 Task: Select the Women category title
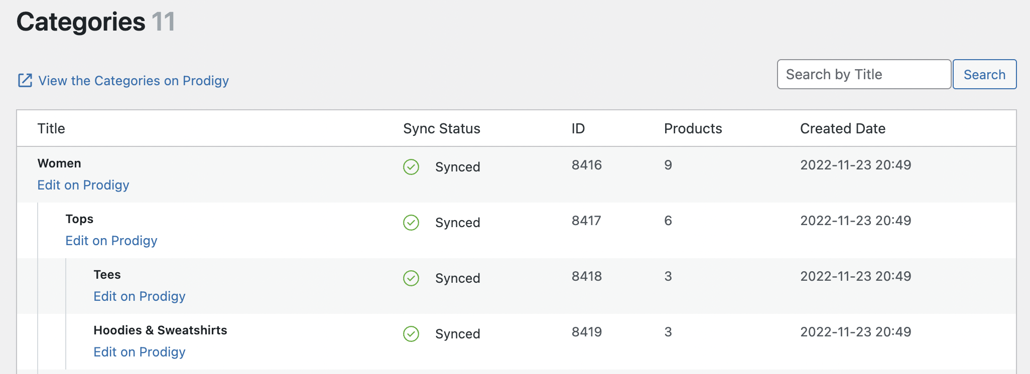tap(59, 163)
